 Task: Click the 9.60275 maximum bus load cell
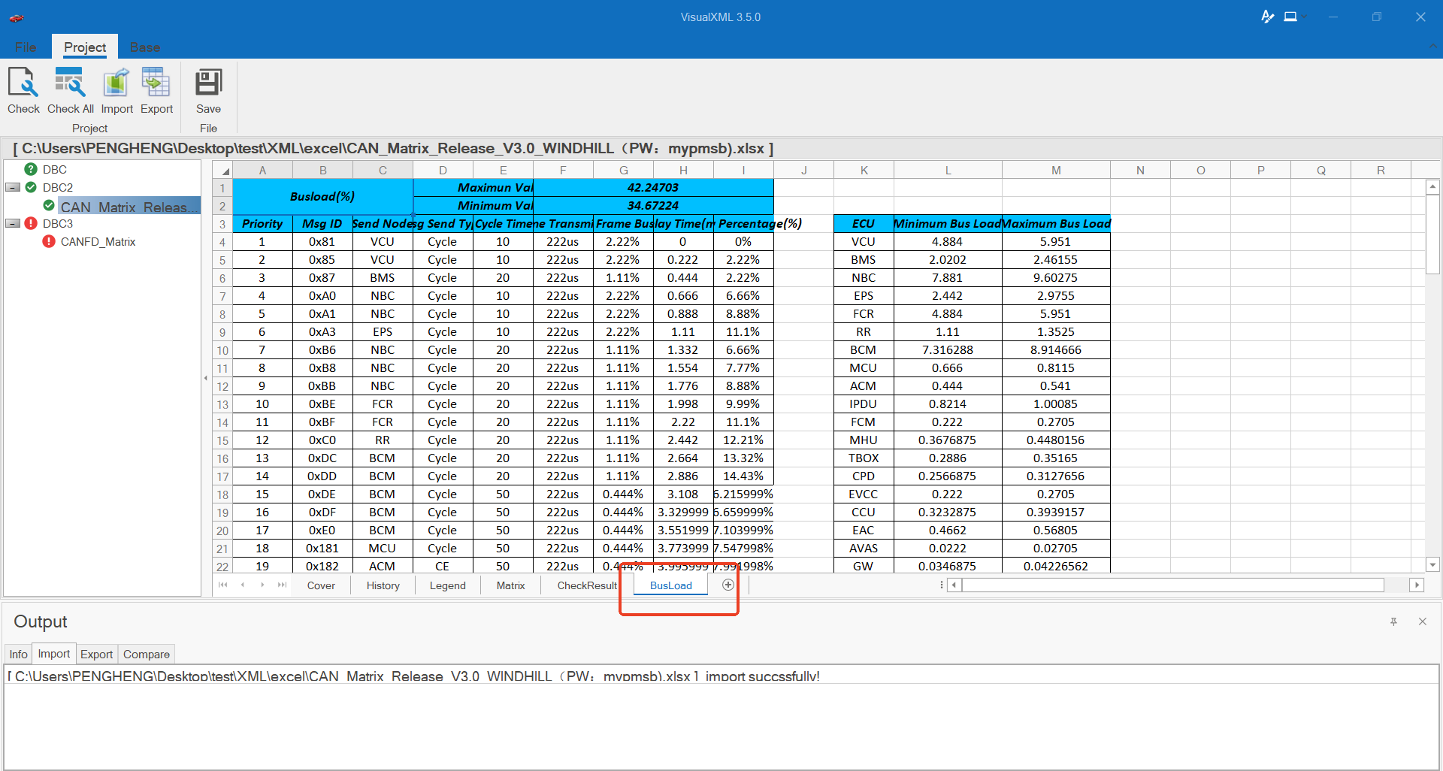click(x=1056, y=277)
